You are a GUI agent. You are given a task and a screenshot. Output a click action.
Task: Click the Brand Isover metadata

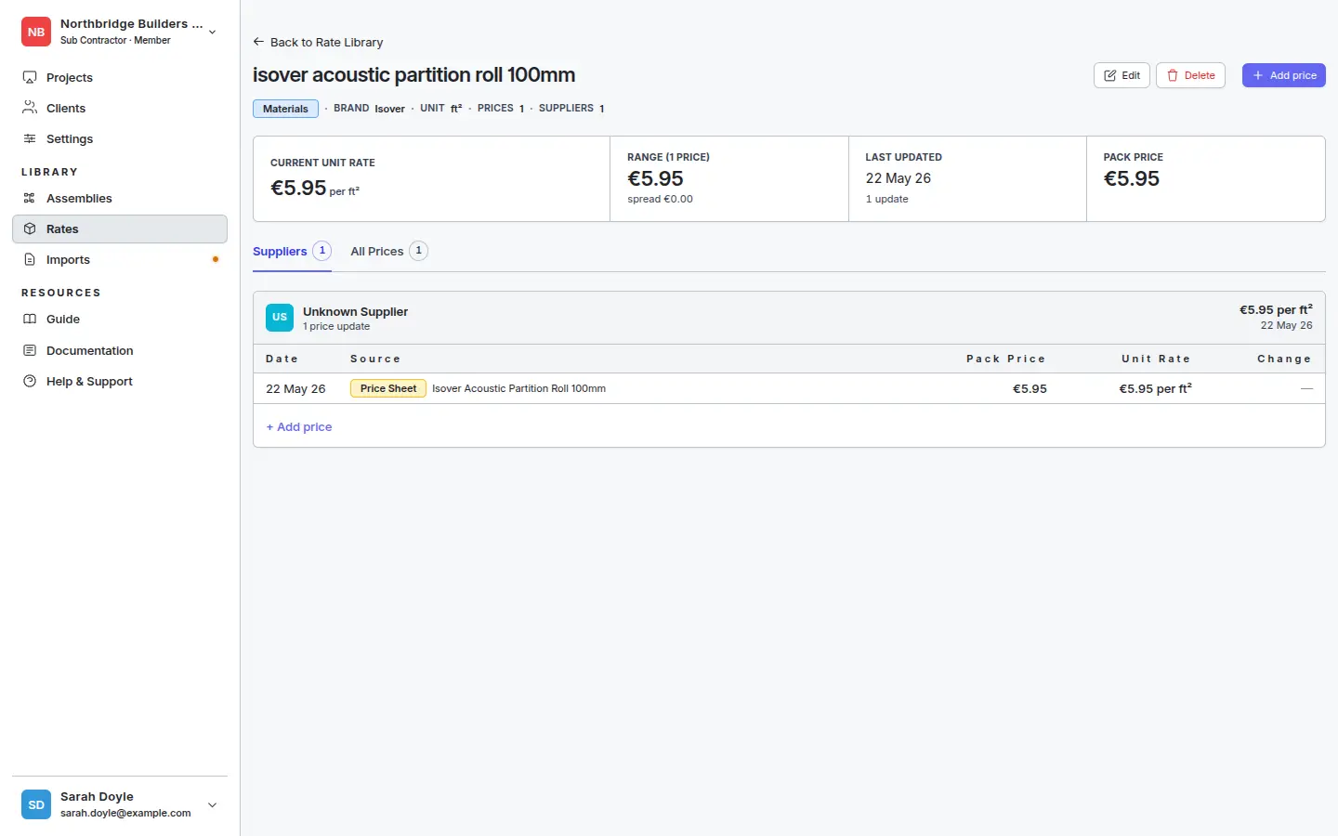(369, 109)
